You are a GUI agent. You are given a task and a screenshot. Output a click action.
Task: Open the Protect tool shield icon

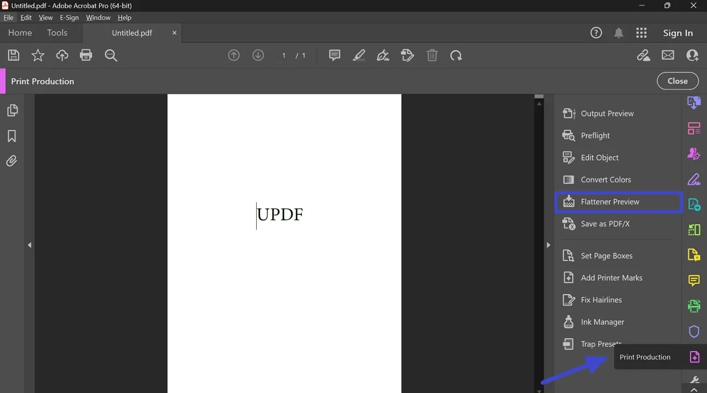click(694, 331)
